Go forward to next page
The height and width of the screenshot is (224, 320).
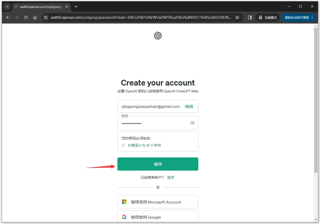17,17
